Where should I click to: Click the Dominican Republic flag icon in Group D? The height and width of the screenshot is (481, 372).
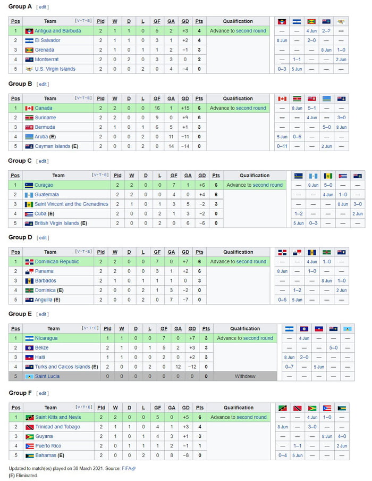click(x=30, y=261)
